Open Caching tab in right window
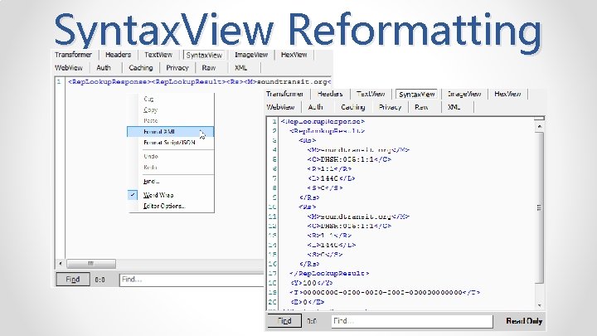Screen dimensions: 597x336 (353, 107)
